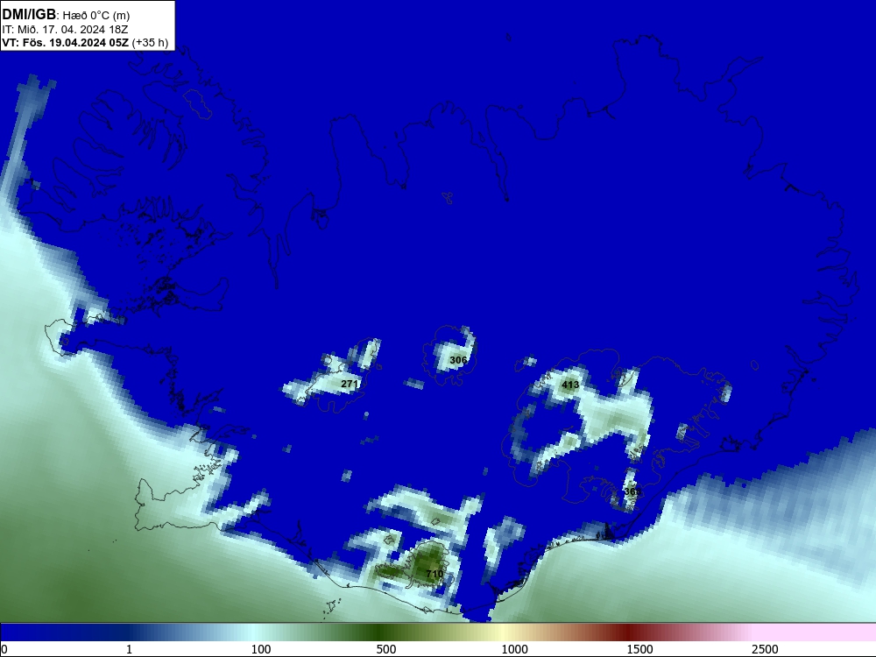Click the 500 tick on the color scale

(x=386, y=649)
